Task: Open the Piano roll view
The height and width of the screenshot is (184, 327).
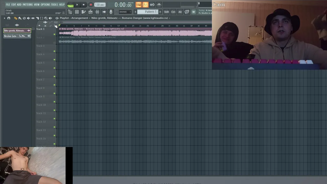Action: click(x=84, y=12)
